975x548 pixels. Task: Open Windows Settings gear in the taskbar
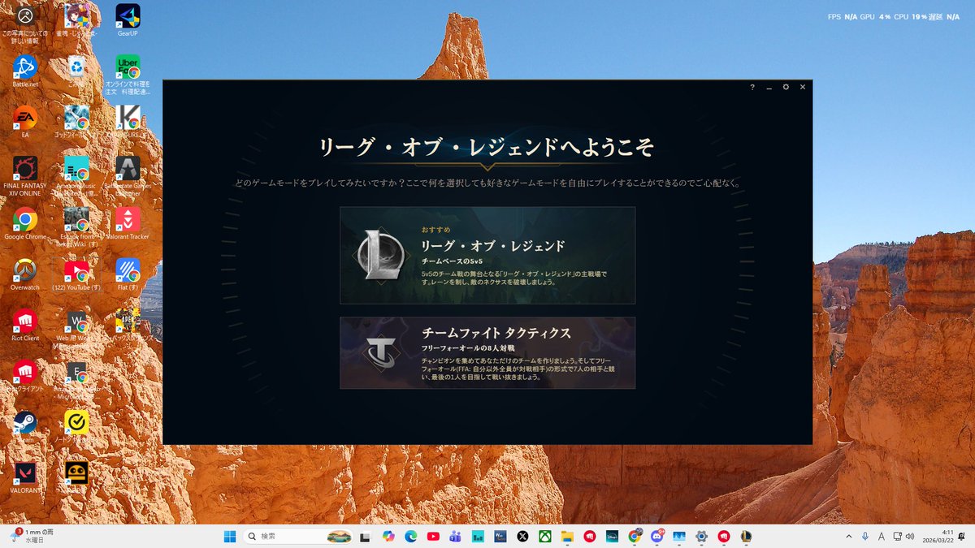click(x=701, y=536)
